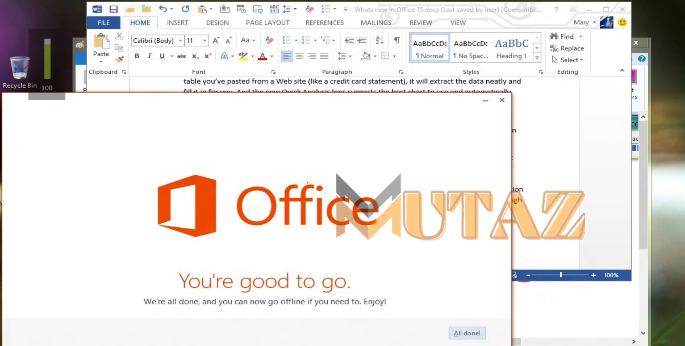Switch to the REVIEW tab

click(421, 23)
